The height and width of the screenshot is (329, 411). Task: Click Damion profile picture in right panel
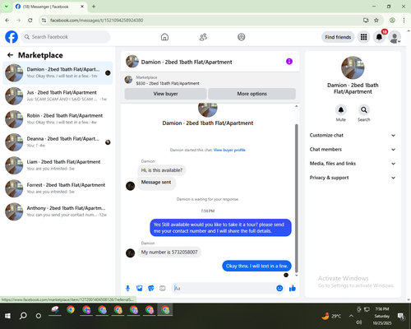coord(353,67)
